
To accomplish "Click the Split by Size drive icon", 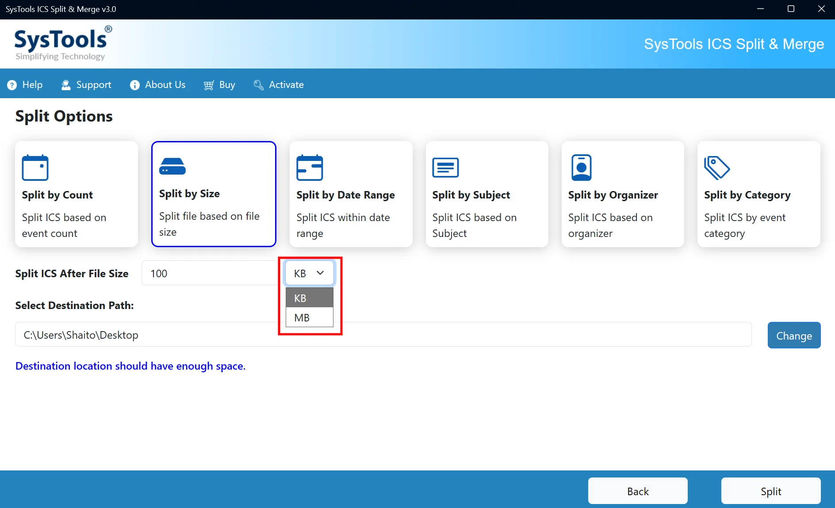I will tap(172, 166).
